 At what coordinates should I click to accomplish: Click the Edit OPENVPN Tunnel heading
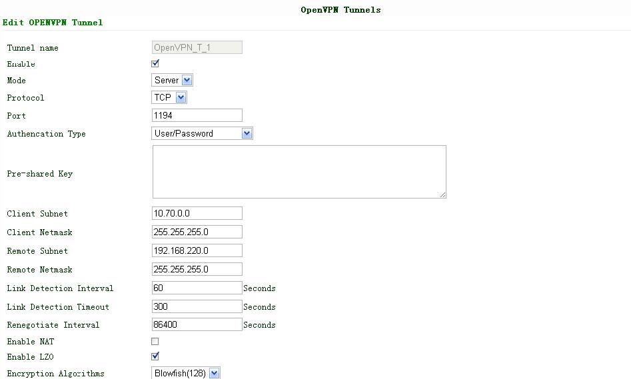53,23
